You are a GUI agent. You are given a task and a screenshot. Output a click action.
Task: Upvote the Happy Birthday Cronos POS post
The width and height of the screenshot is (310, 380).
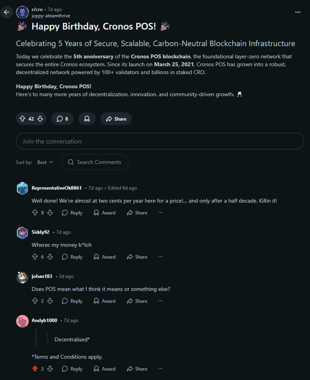(x=22, y=119)
